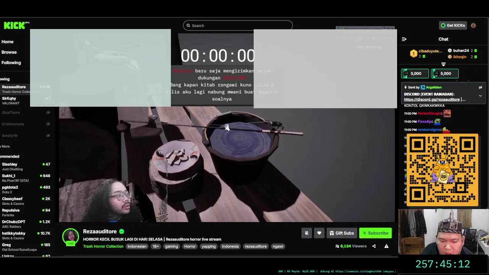The width and height of the screenshot is (489, 275).
Task: Hide the pinned message with eye-slash icon
Action: (x=480, y=87)
